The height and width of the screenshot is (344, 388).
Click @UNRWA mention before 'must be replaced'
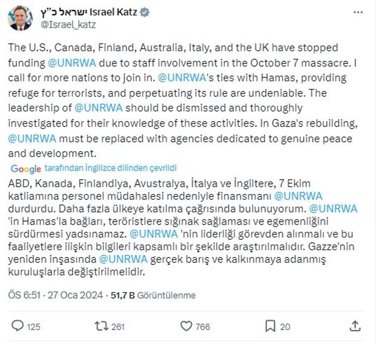click(x=32, y=138)
